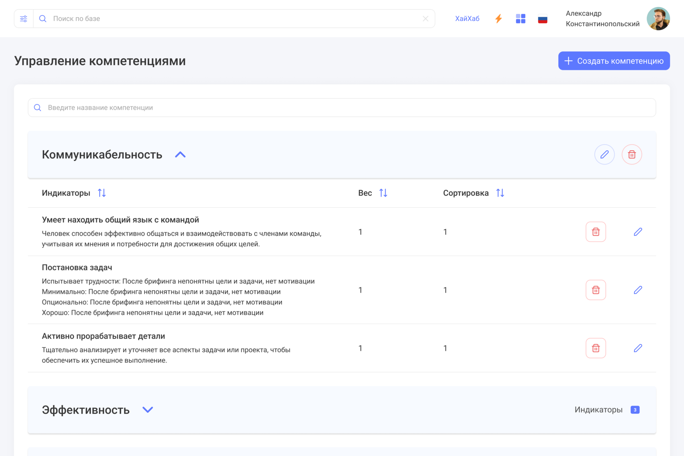
Task: Delete the Коммуникабельность competency
Action: [631, 155]
